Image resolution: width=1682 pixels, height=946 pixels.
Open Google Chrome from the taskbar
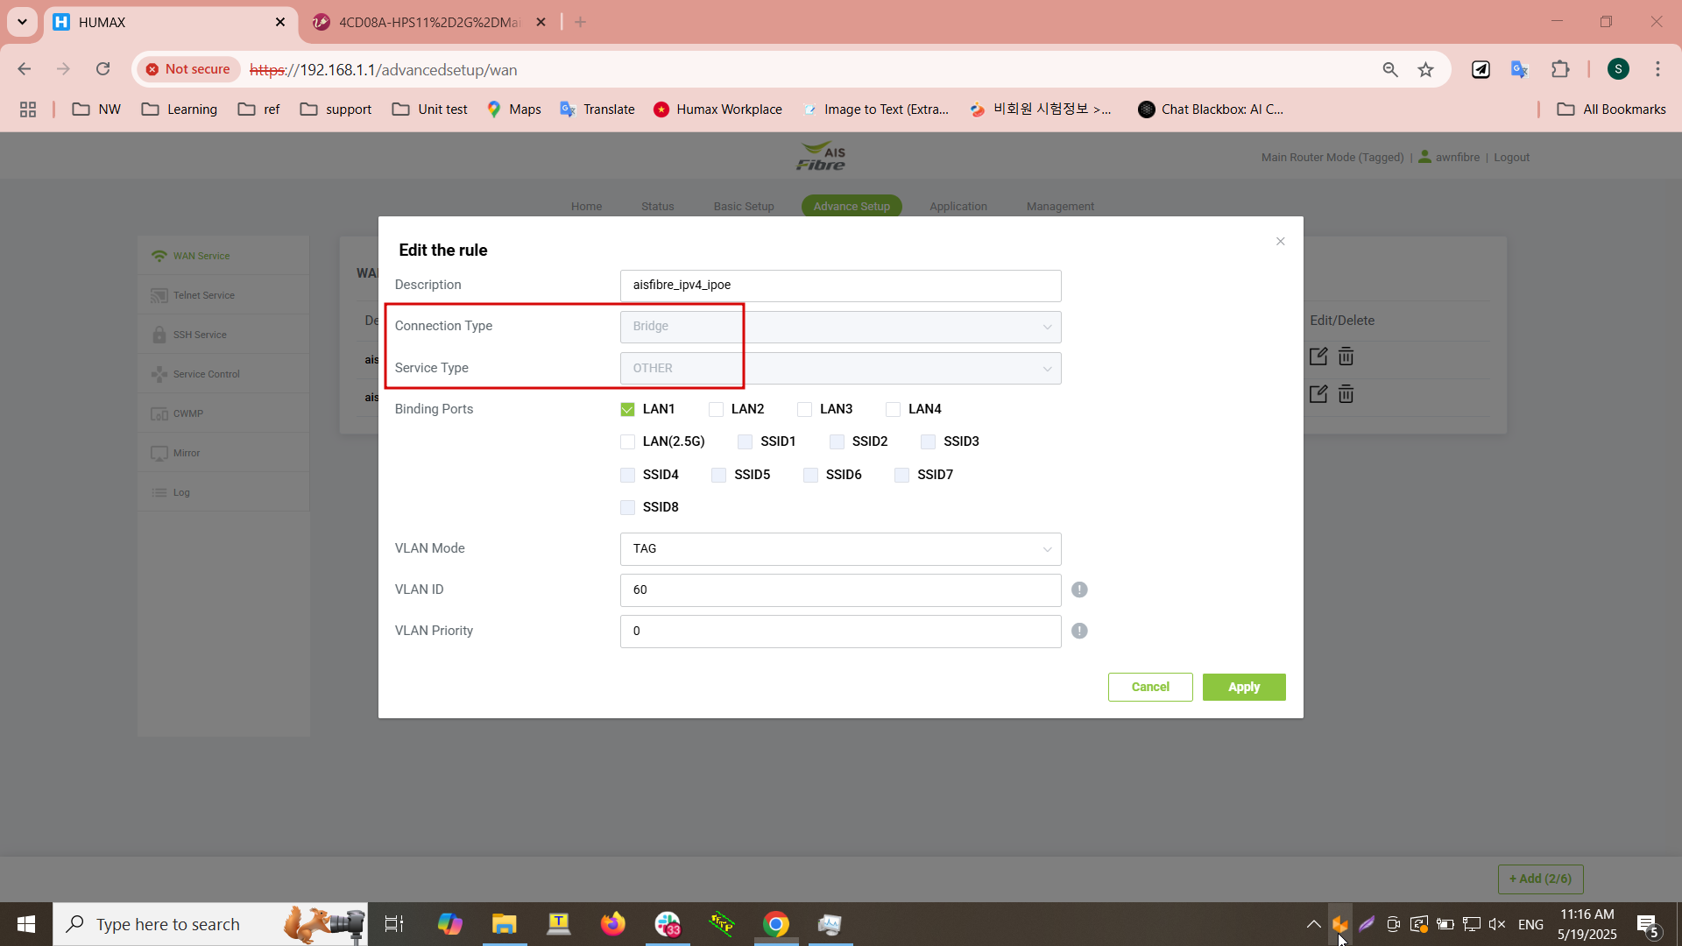click(775, 924)
